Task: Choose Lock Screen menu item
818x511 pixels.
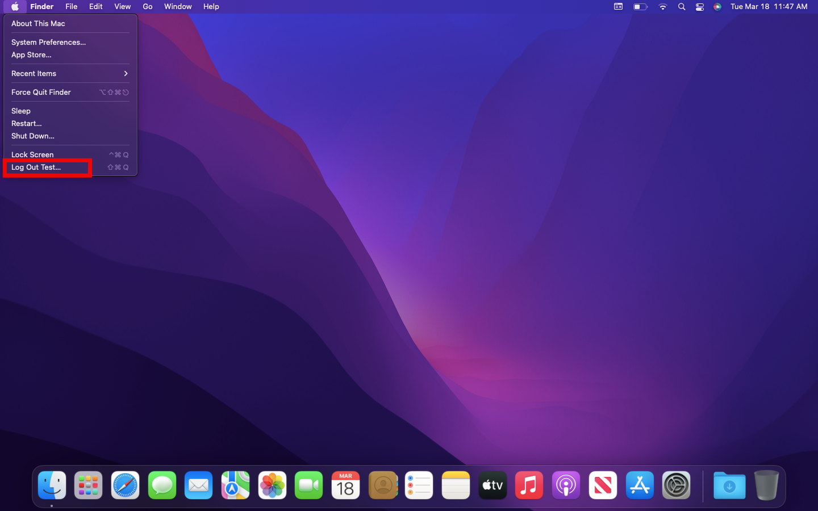Action: coord(70,155)
